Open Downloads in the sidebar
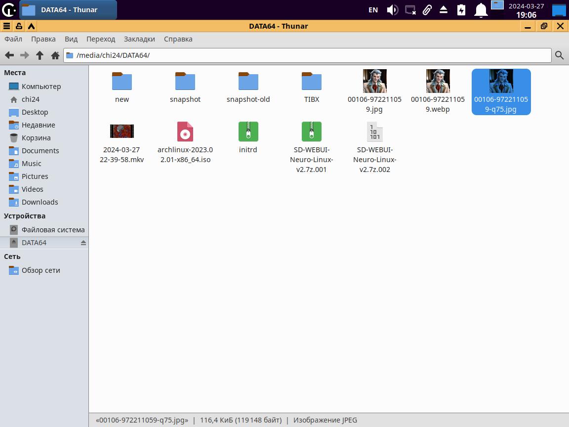 coord(40,202)
